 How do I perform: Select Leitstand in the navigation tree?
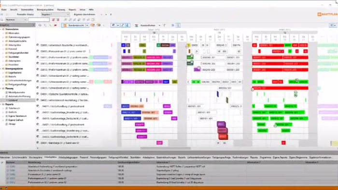pos(13,100)
